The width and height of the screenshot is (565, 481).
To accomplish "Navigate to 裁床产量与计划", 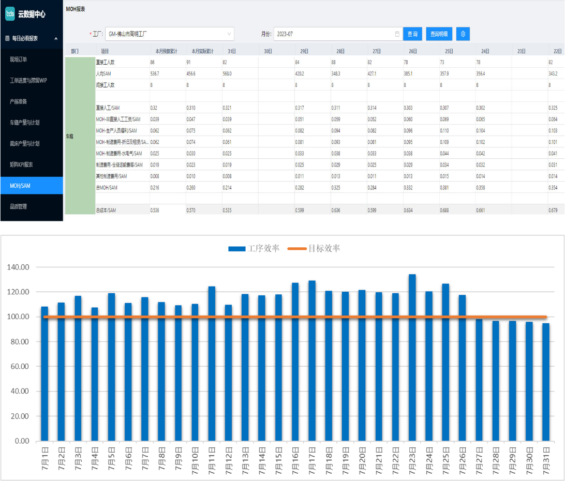I will 24,143.
